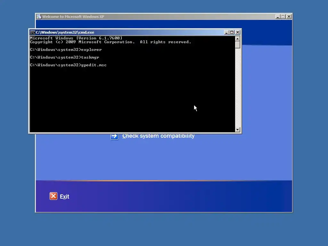Click the Windows XP welcome window icon
This screenshot has width=328, height=246.
pyautogui.click(x=39, y=17)
